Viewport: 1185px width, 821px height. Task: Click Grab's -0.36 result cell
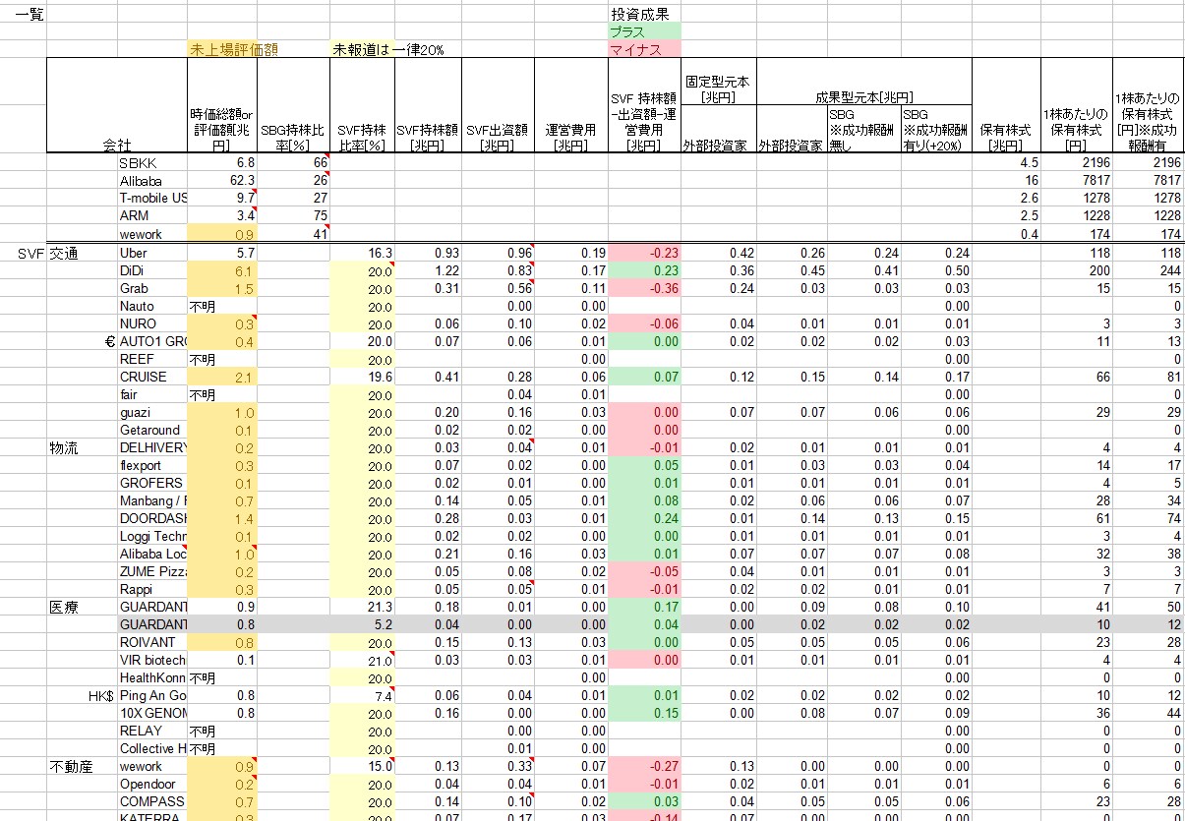click(x=644, y=288)
